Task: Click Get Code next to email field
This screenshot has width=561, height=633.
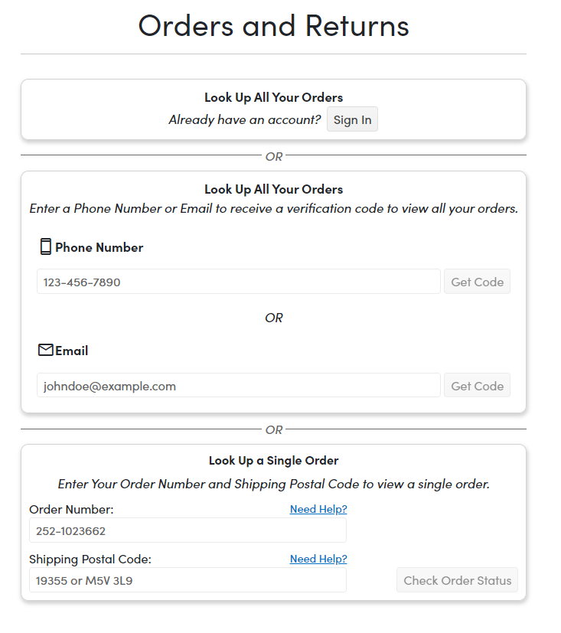Action: [477, 386]
